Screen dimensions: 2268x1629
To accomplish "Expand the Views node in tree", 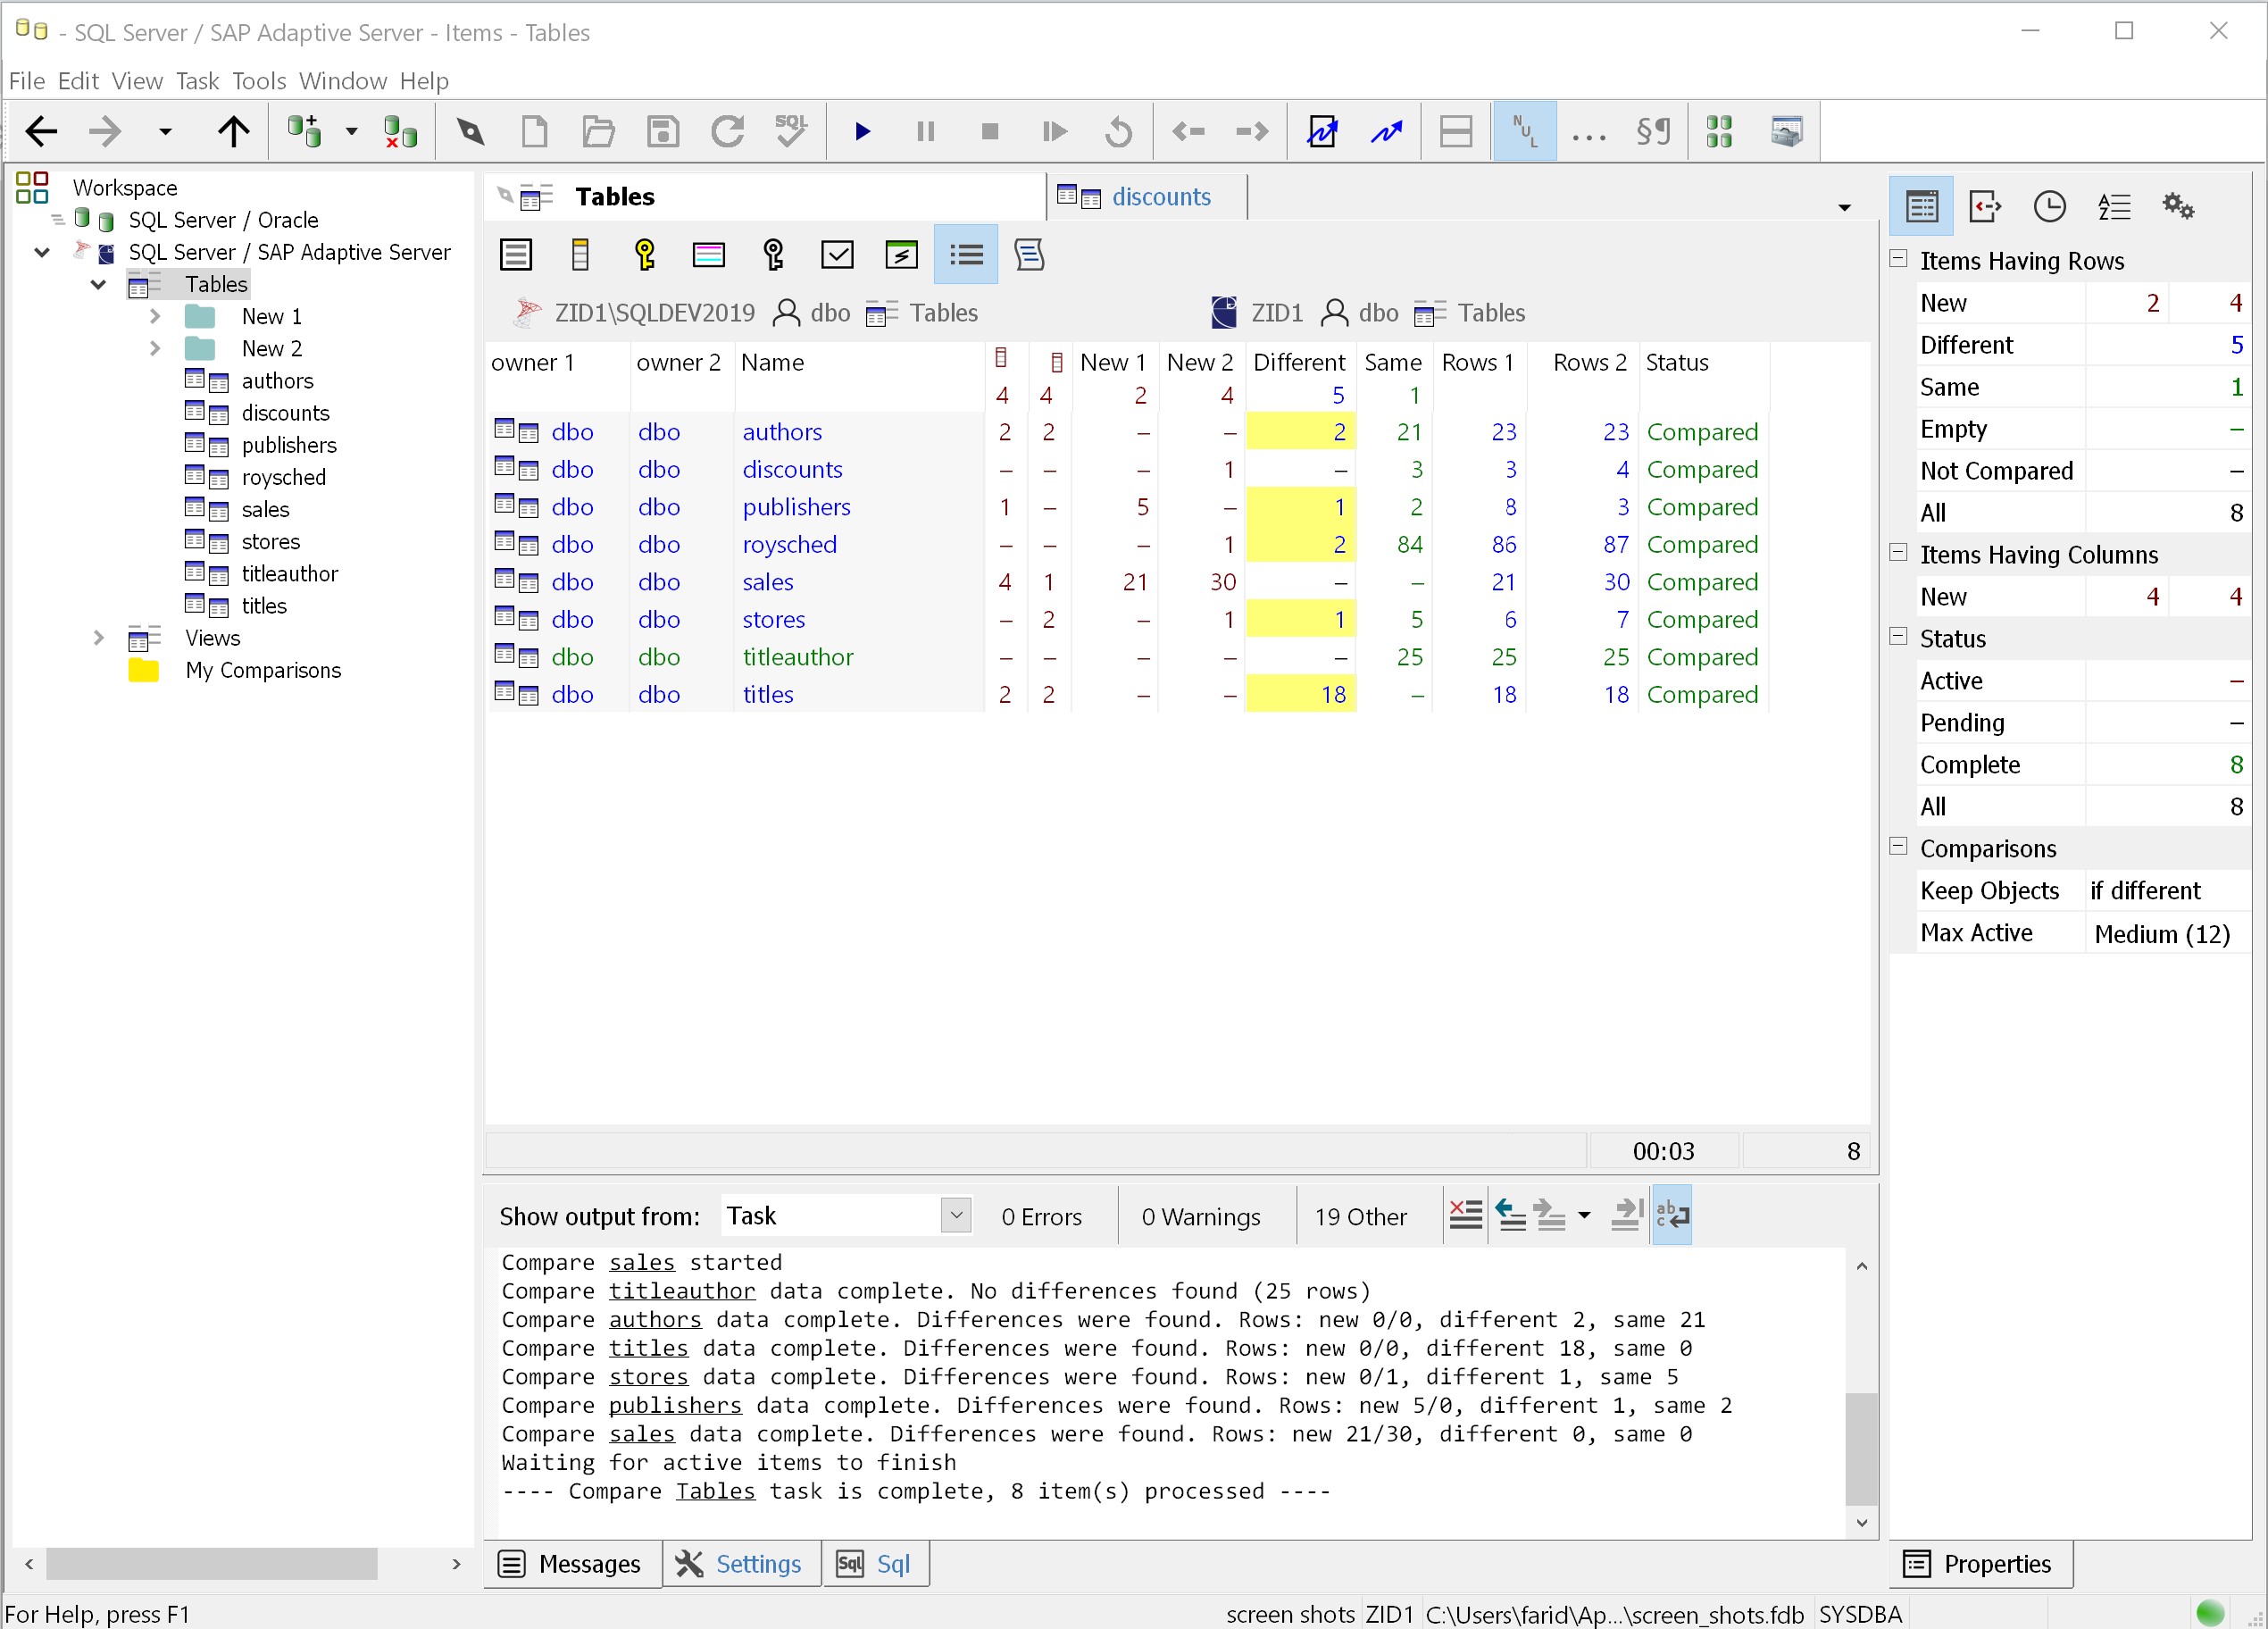I will [98, 637].
